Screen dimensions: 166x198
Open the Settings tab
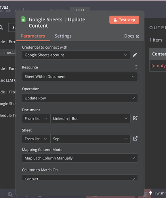[63, 36]
